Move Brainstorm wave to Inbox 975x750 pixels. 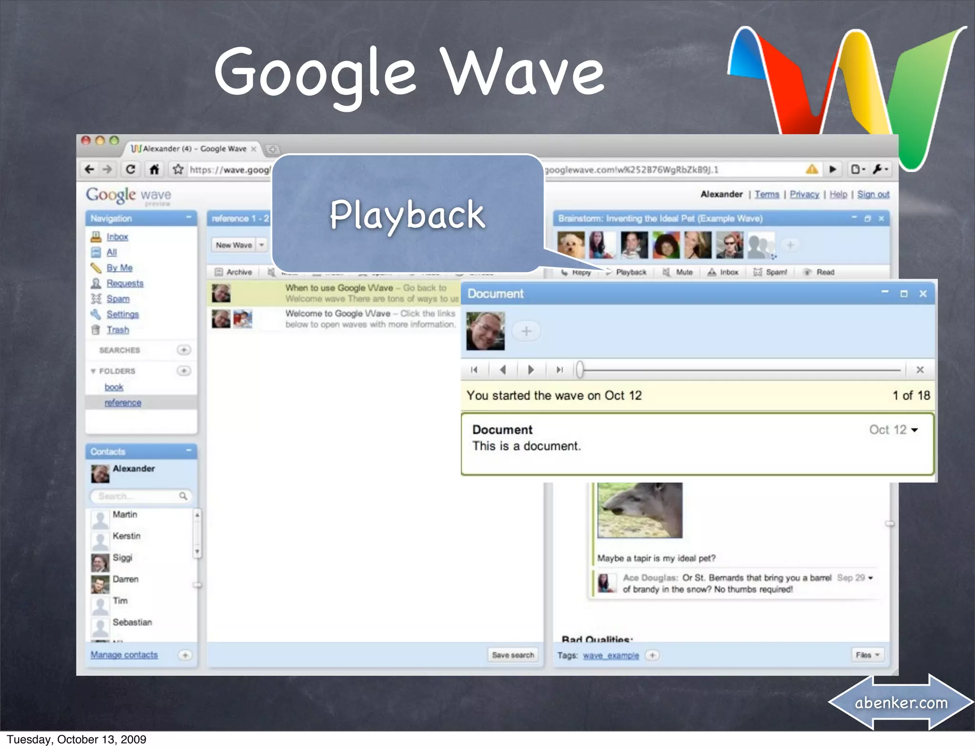click(x=723, y=272)
